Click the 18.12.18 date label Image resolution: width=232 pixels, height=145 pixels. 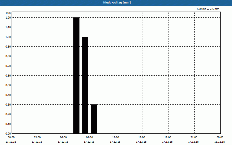coord(220,142)
